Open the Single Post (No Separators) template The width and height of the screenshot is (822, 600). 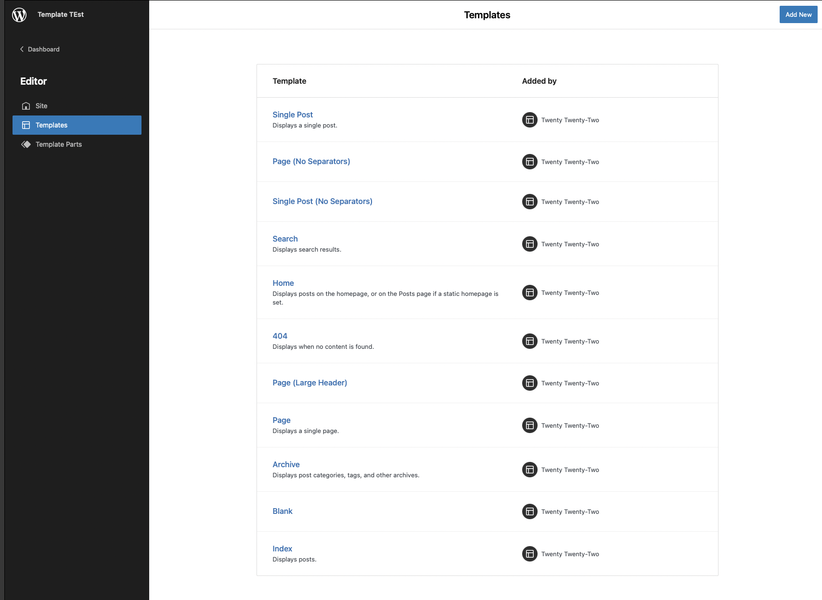pyautogui.click(x=322, y=201)
